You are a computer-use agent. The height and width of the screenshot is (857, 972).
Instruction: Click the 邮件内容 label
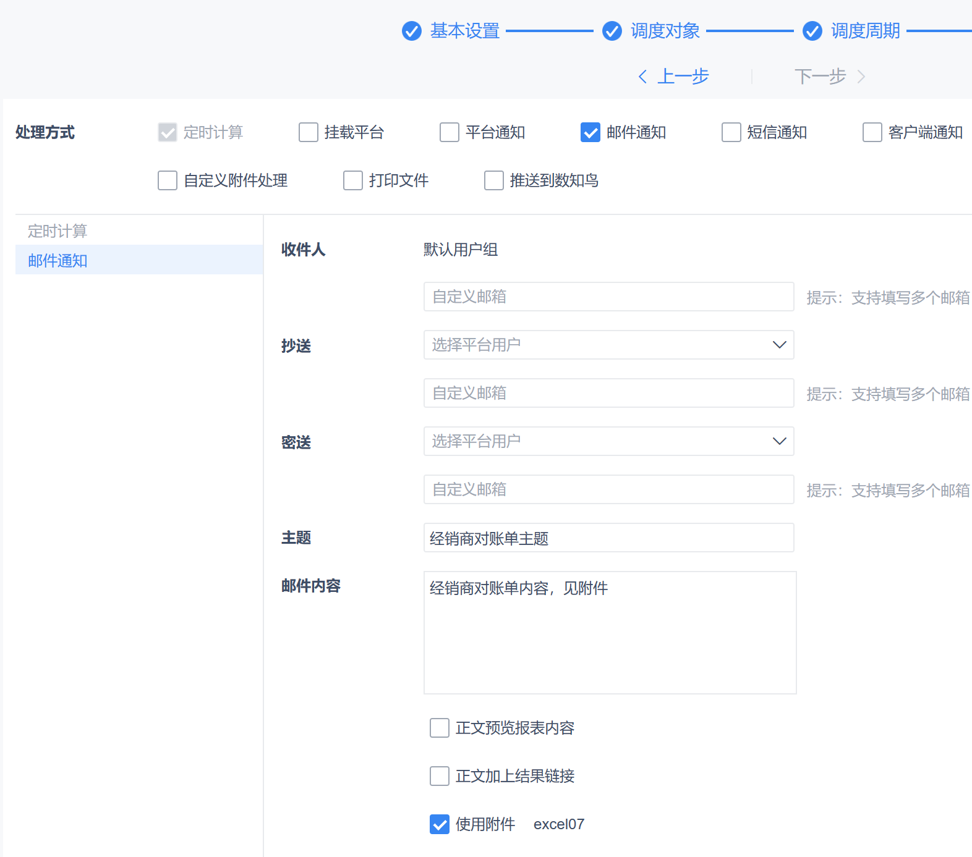click(311, 586)
